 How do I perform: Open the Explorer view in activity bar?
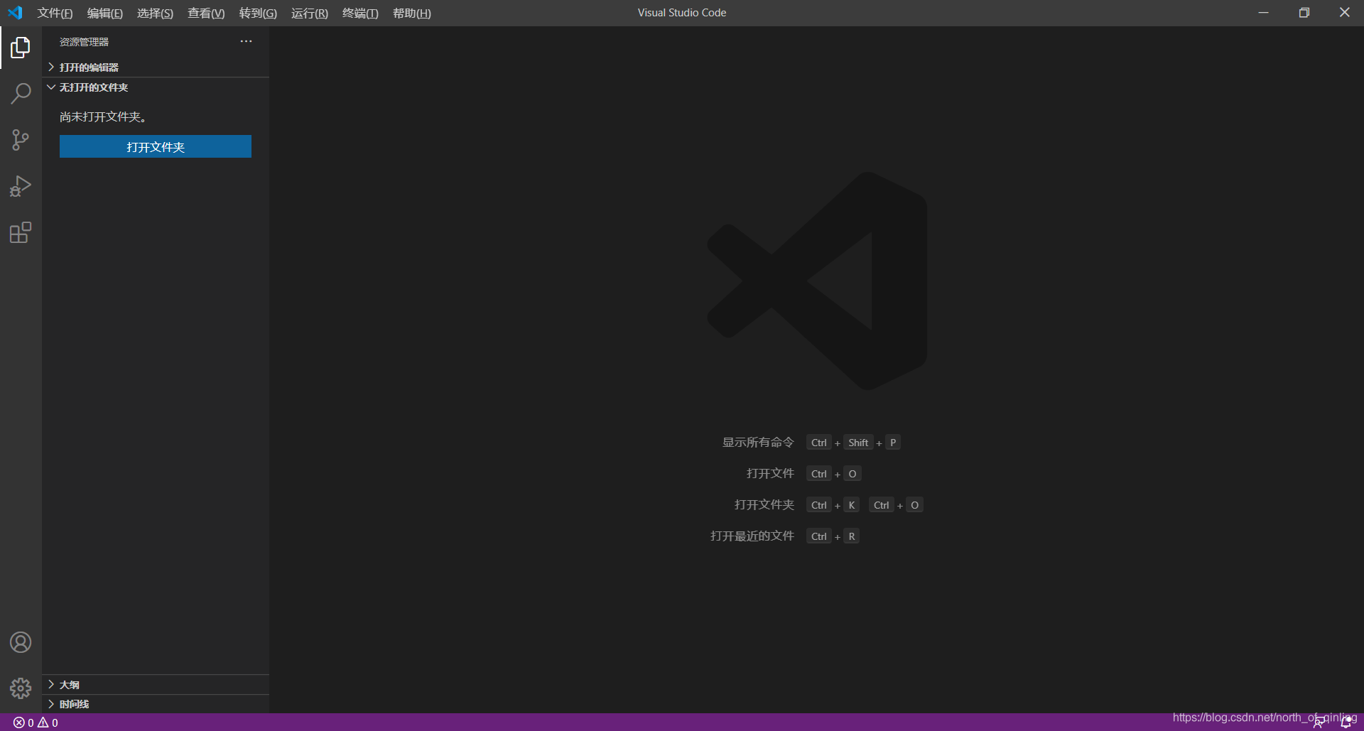point(21,48)
